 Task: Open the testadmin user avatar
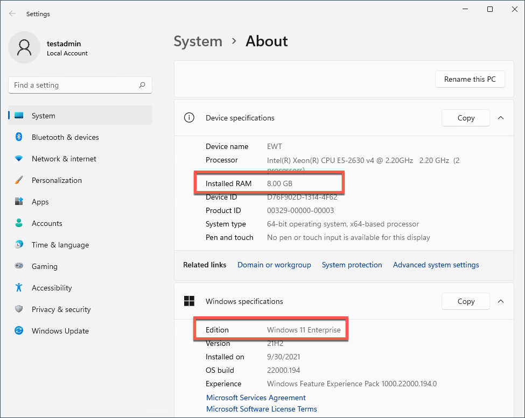[x=24, y=47]
